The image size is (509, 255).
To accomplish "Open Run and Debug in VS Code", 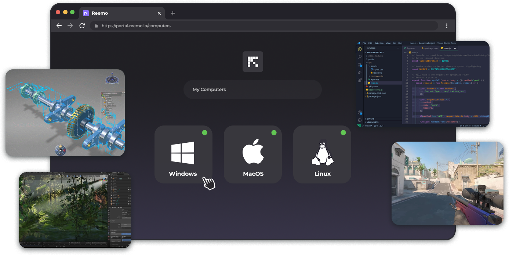I will pyautogui.click(x=360, y=73).
